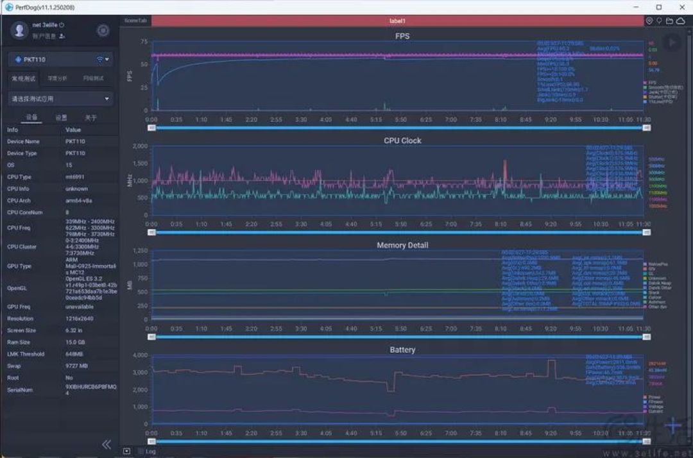Click the screenshot icon beside Log
The width and height of the screenshot is (693, 458).
(x=127, y=452)
